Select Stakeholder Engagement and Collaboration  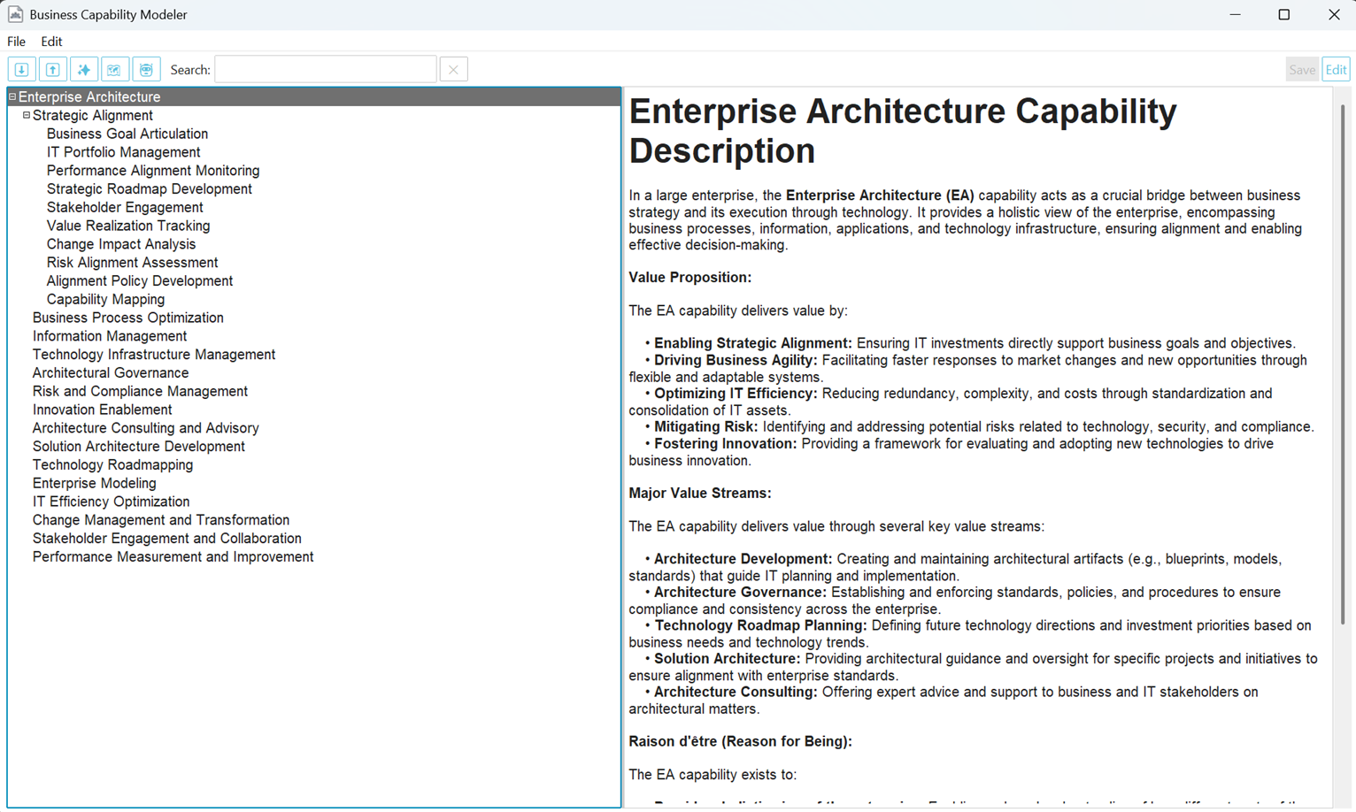click(x=167, y=539)
